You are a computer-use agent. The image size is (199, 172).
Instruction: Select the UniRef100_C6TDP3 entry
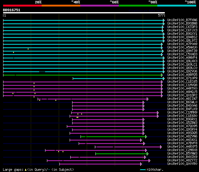pyautogui.click(x=182, y=27)
